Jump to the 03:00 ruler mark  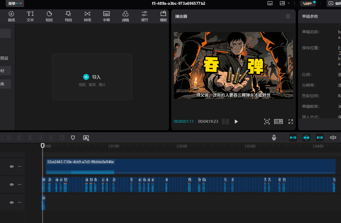(x=251, y=146)
